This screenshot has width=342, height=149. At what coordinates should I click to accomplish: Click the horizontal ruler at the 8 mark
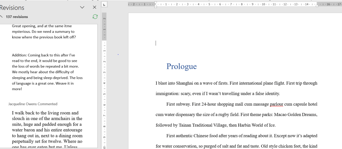242,4
